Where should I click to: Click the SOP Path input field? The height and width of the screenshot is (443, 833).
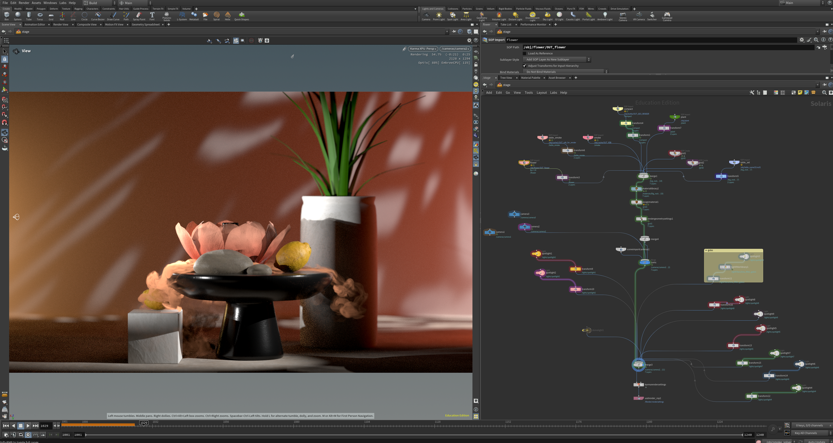(668, 47)
